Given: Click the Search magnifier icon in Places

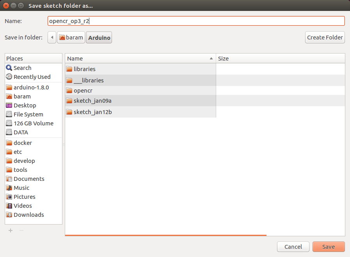Looking at the screenshot, I should pos(9,68).
